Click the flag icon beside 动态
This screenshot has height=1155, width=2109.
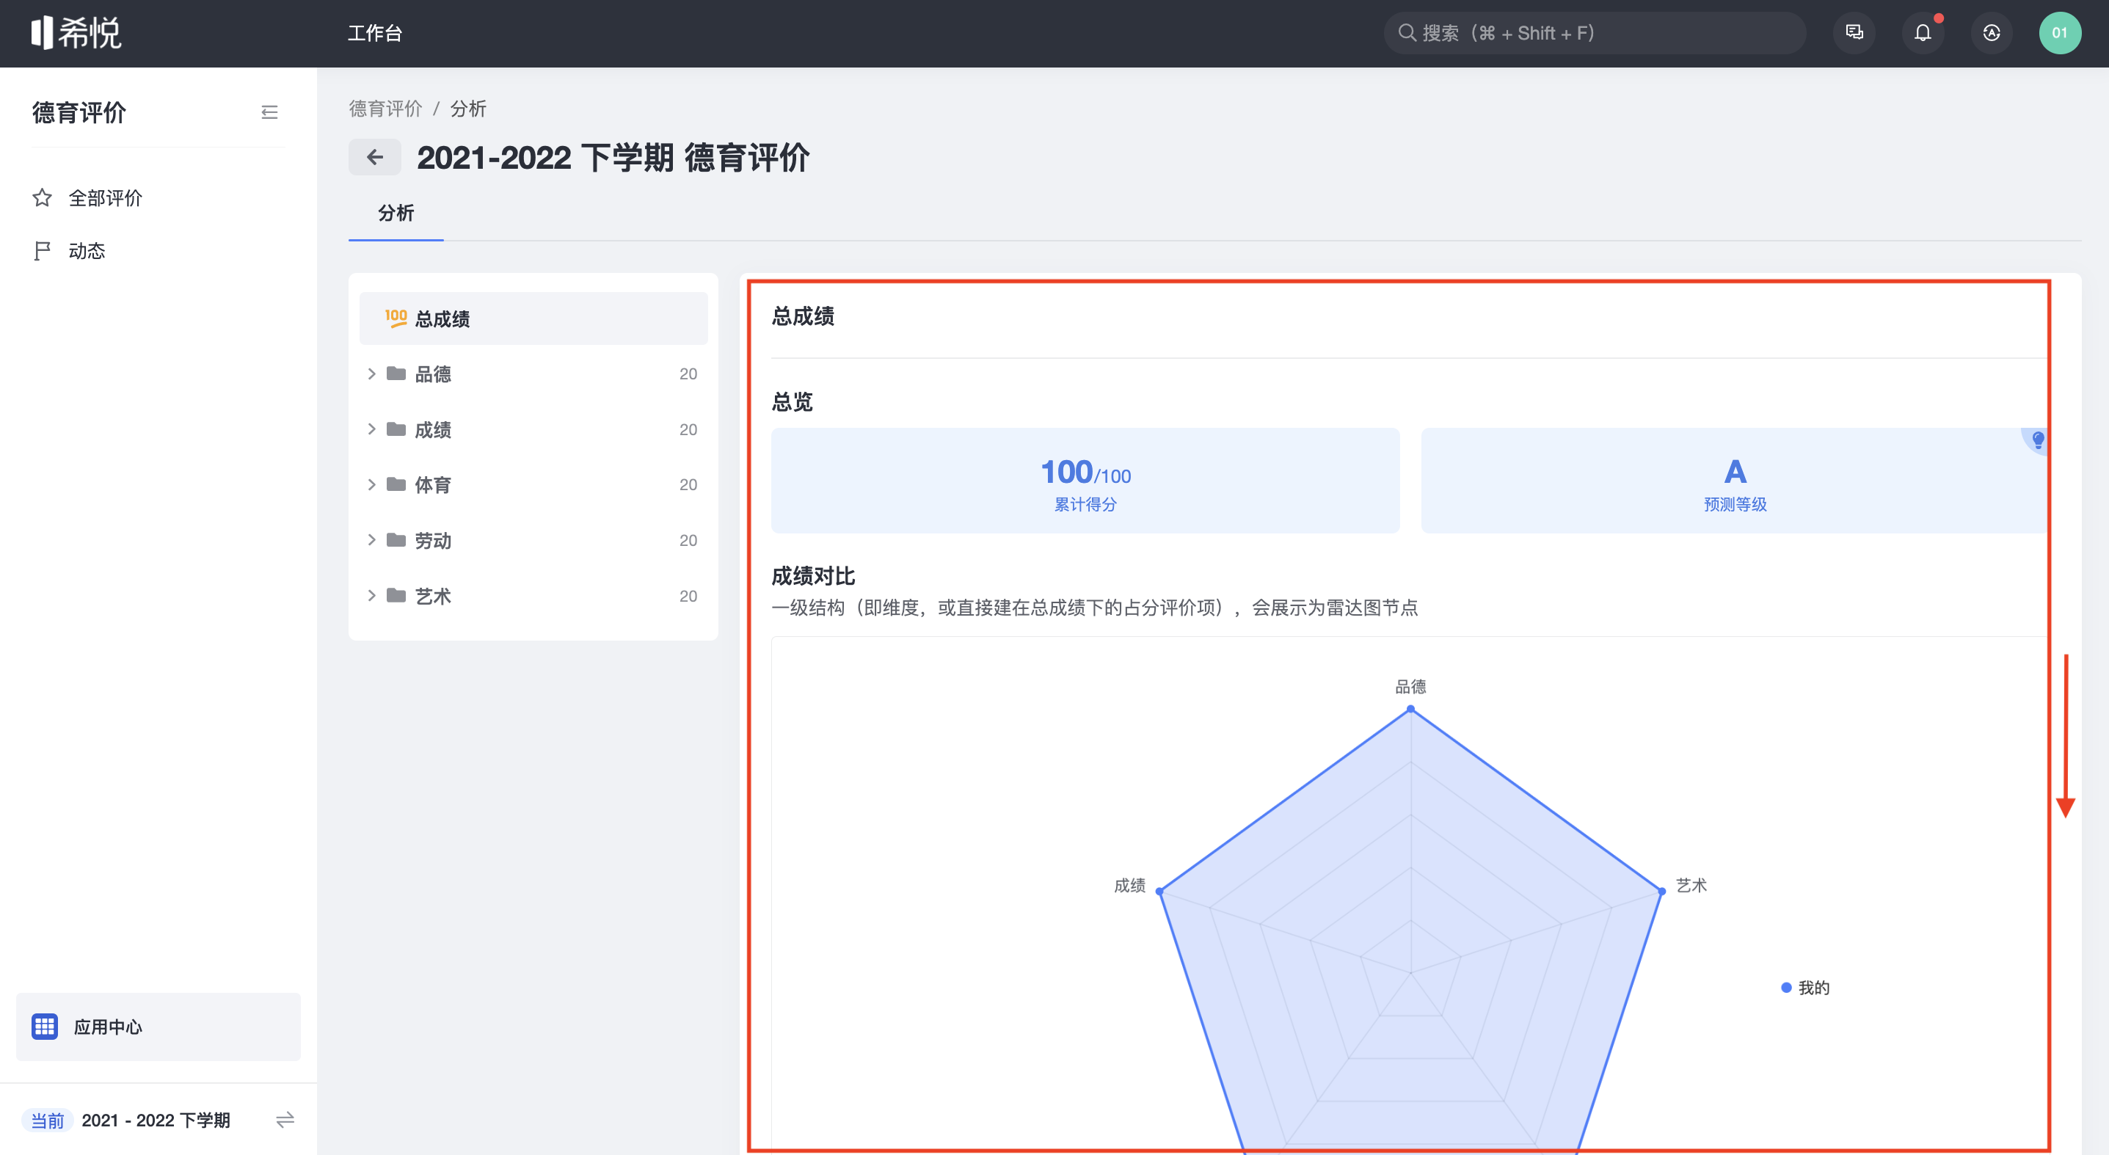point(43,250)
